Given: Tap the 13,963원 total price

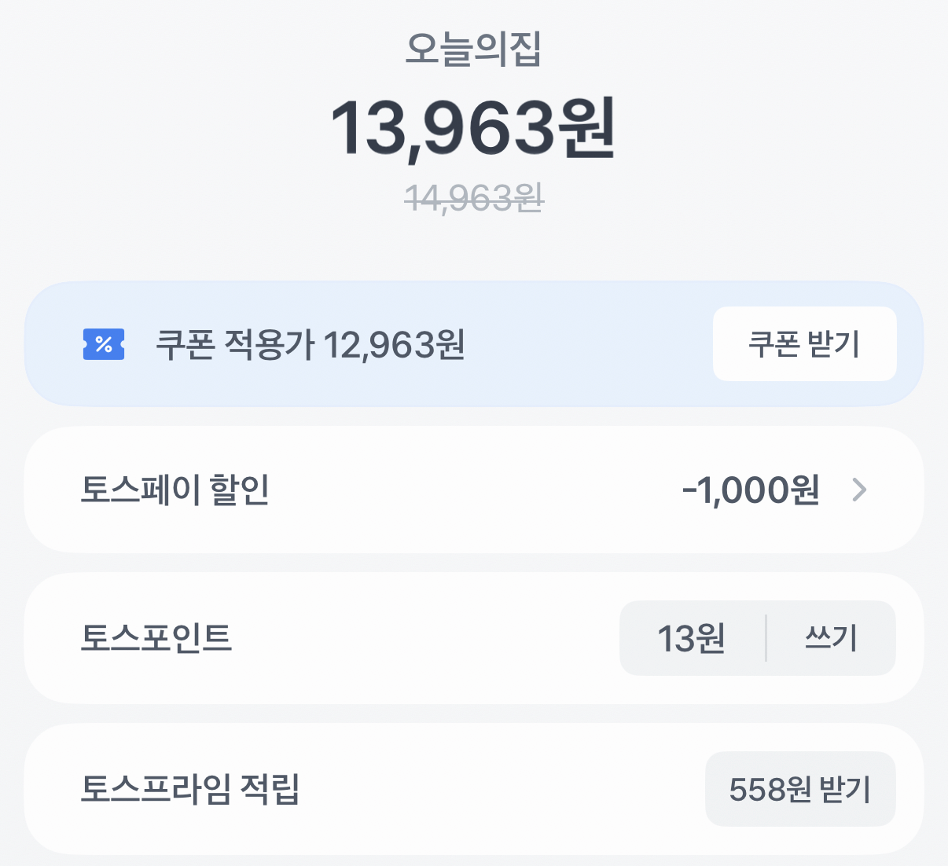Looking at the screenshot, I should pos(474,128).
